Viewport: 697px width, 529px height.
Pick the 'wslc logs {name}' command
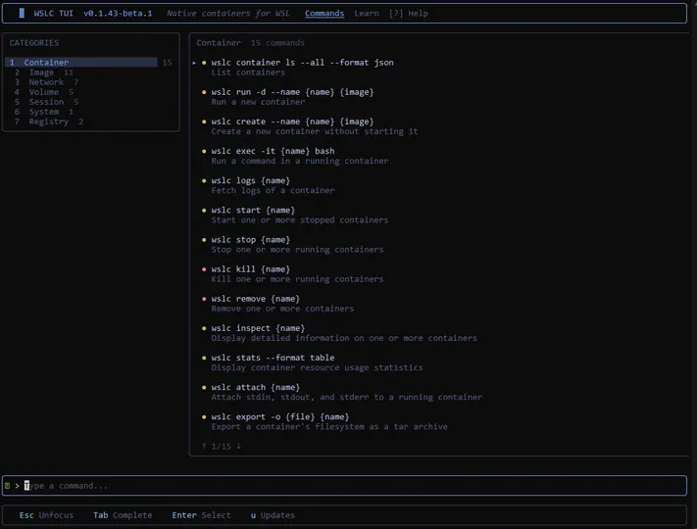pos(251,180)
